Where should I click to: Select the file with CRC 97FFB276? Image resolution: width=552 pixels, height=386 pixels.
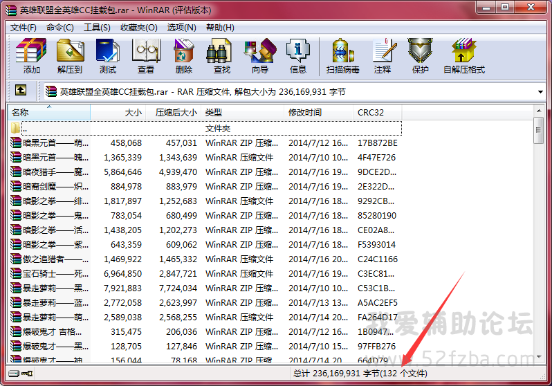coord(205,346)
